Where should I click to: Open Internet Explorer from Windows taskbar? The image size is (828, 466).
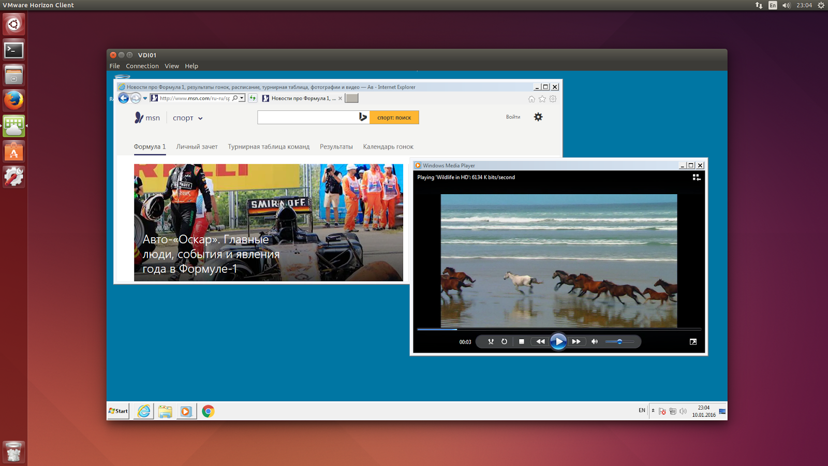(144, 411)
